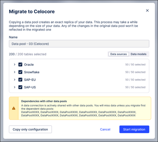Select the Snowflake row label
158x142 pixels.
31,72
